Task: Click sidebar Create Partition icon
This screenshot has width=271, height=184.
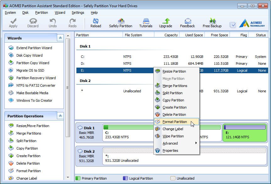Action: point(11,156)
